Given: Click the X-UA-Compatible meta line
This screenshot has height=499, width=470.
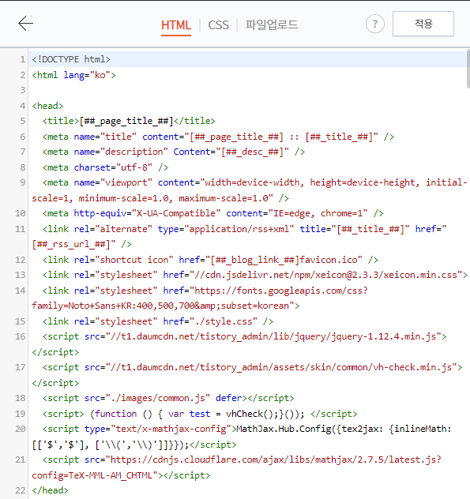Looking at the screenshot, I should pyautogui.click(x=212, y=213).
